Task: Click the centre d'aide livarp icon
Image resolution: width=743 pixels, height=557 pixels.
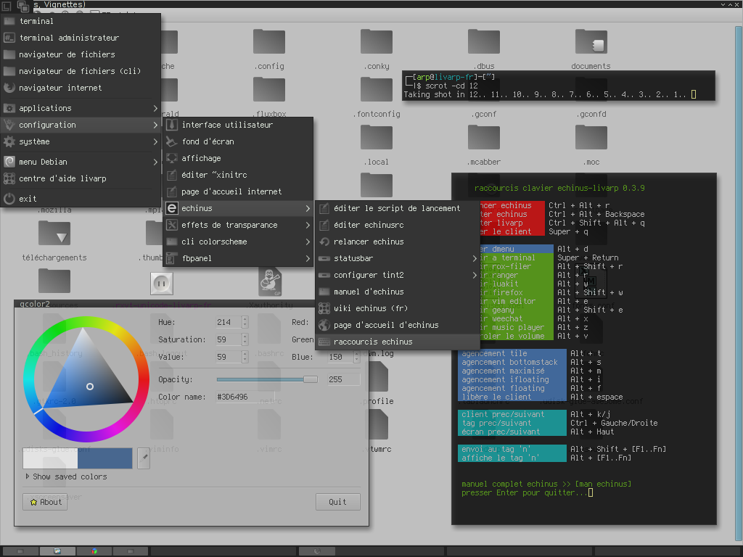Action: pyautogui.click(x=9, y=178)
